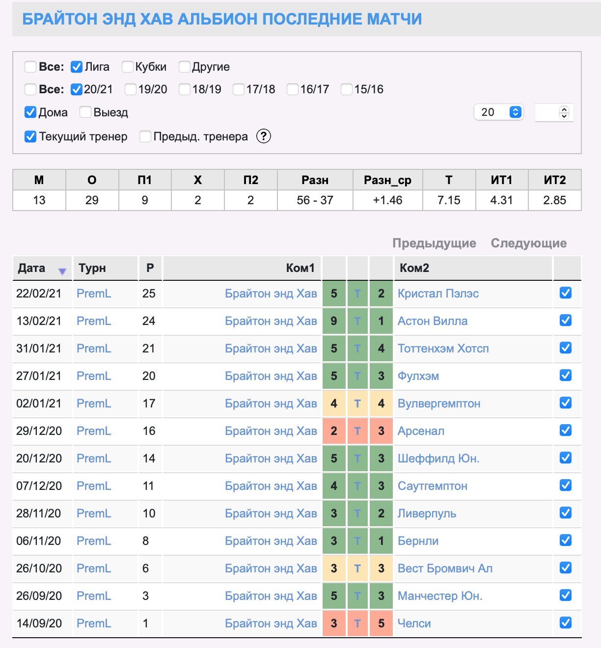The width and height of the screenshot is (601, 648).
Task: Check the 15/16 season checkbox
Action: coord(347,89)
